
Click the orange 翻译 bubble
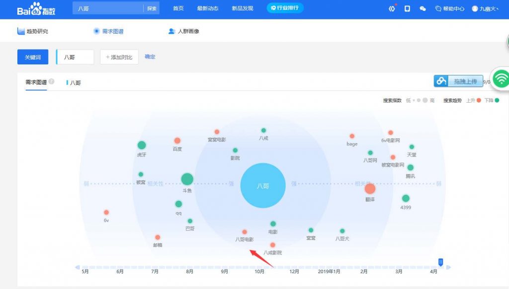[x=370, y=188]
